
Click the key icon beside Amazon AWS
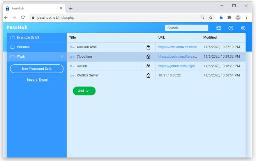click(x=72, y=47)
